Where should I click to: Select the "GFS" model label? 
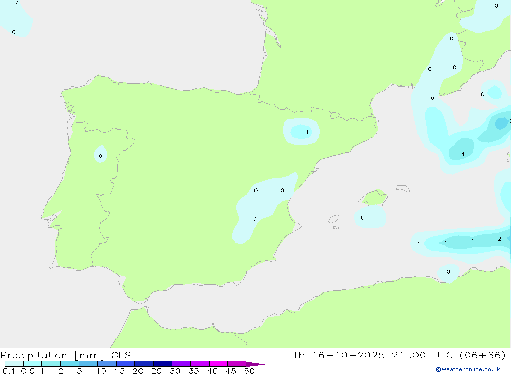(121, 355)
